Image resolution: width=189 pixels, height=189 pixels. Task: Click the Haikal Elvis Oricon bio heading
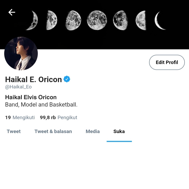[31, 97]
